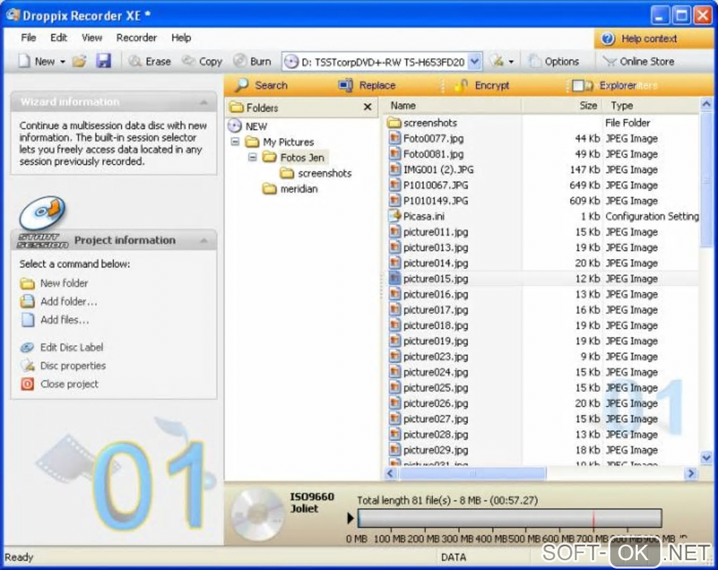Click the horizontal scrollbar thumb in file list

pyautogui.click(x=472, y=474)
